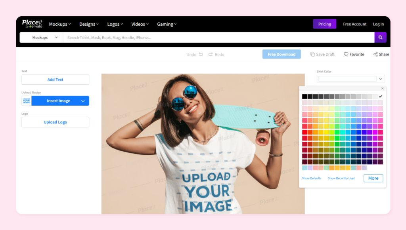Screen dimensions: 406x230
Task: Close the color picker palette
Action: coord(382,89)
